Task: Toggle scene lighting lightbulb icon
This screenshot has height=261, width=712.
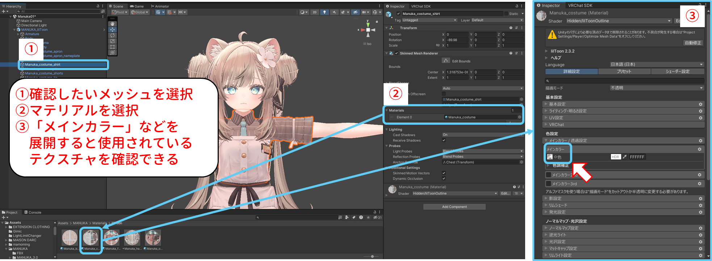Action: click(324, 12)
